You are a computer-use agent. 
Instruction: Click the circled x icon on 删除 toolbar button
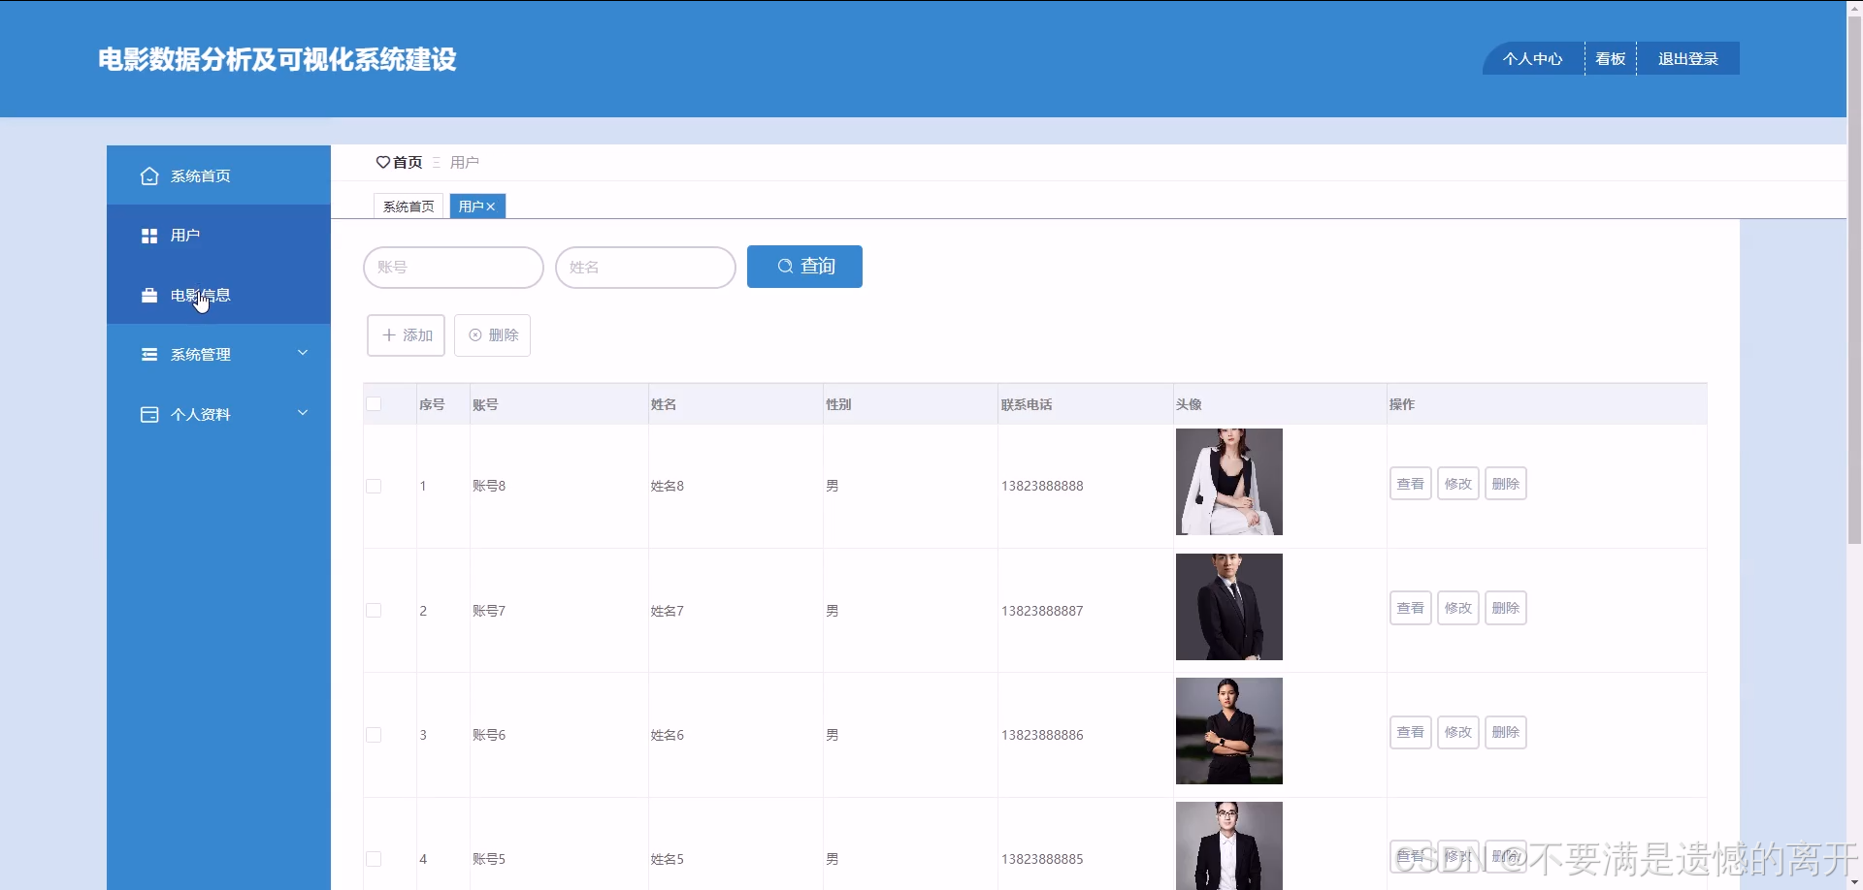(475, 335)
